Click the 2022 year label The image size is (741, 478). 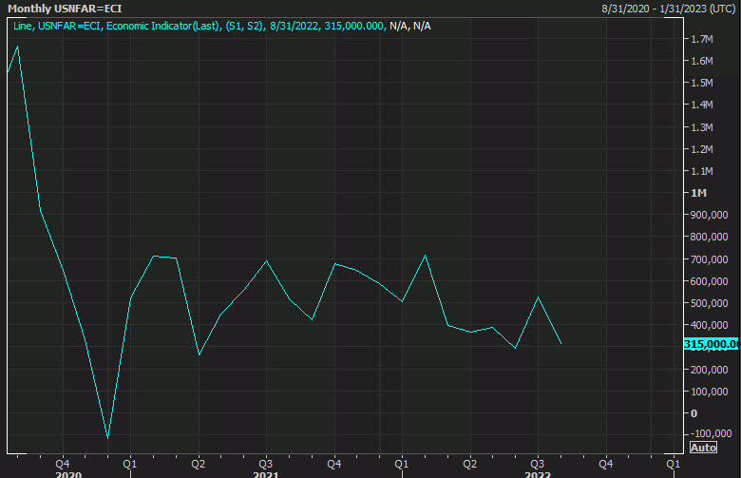tap(538, 474)
